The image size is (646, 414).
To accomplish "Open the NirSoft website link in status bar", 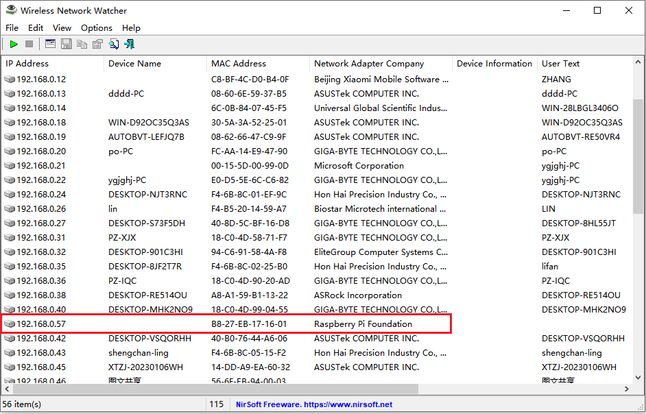I will click(314, 404).
